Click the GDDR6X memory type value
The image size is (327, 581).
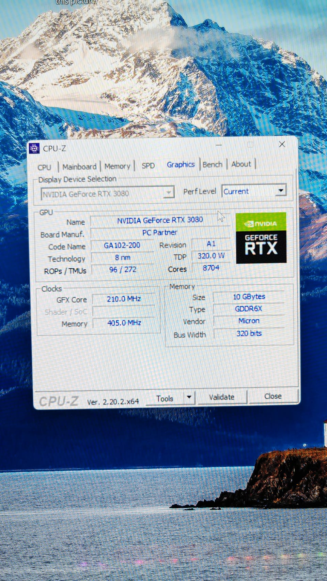249,309
